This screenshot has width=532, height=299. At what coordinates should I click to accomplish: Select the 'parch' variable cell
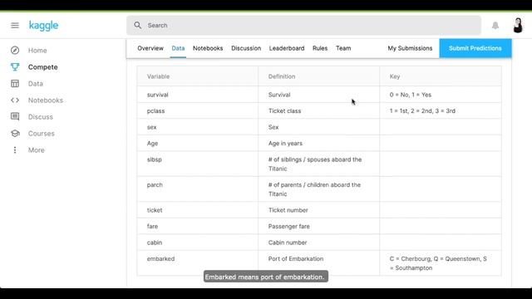198,189
